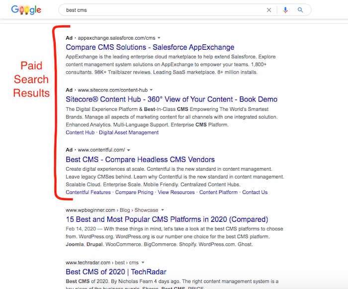The height and width of the screenshot is (289, 348).
Task: Click the TechRadar snippet 'By Nicholas Fearn 4 days ago'
Action: (172, 285)
